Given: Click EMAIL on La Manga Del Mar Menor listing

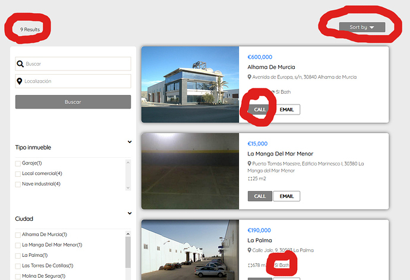Looking at the screenshot, I should pos(286,196).
